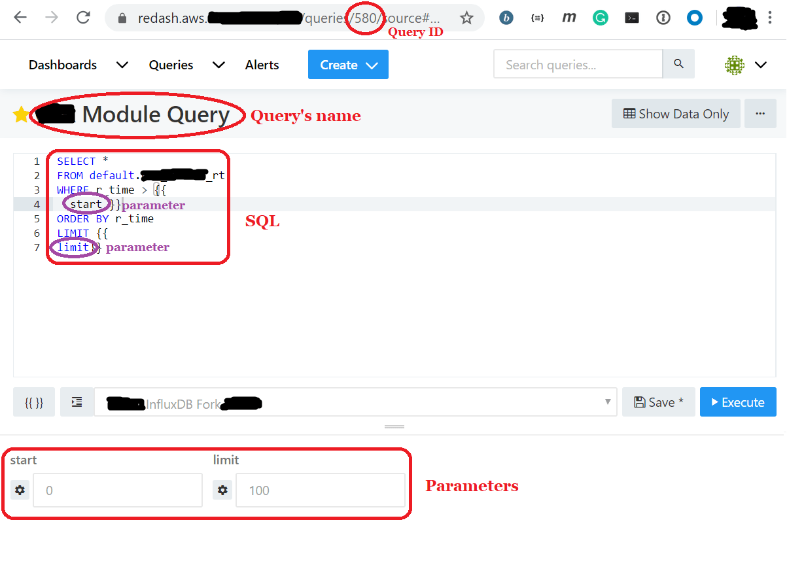
Task: Open the circled exclamation extension icon
Action: 663,18
